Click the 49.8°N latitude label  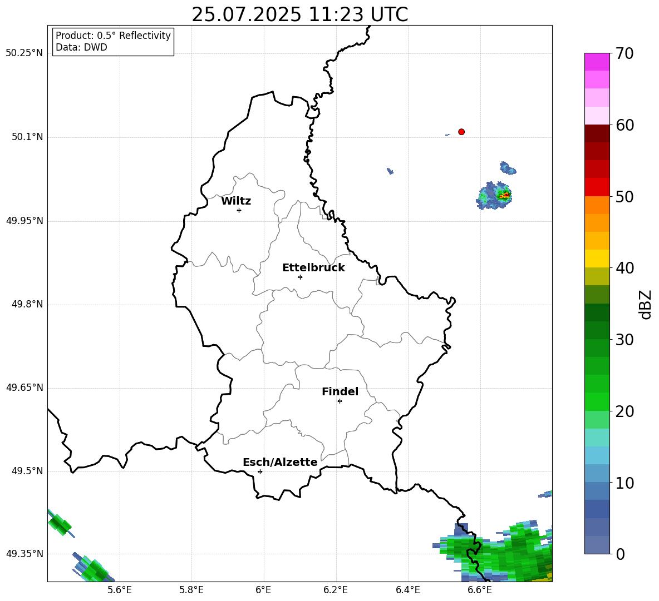pyautogui.click(x=27, y=304)
